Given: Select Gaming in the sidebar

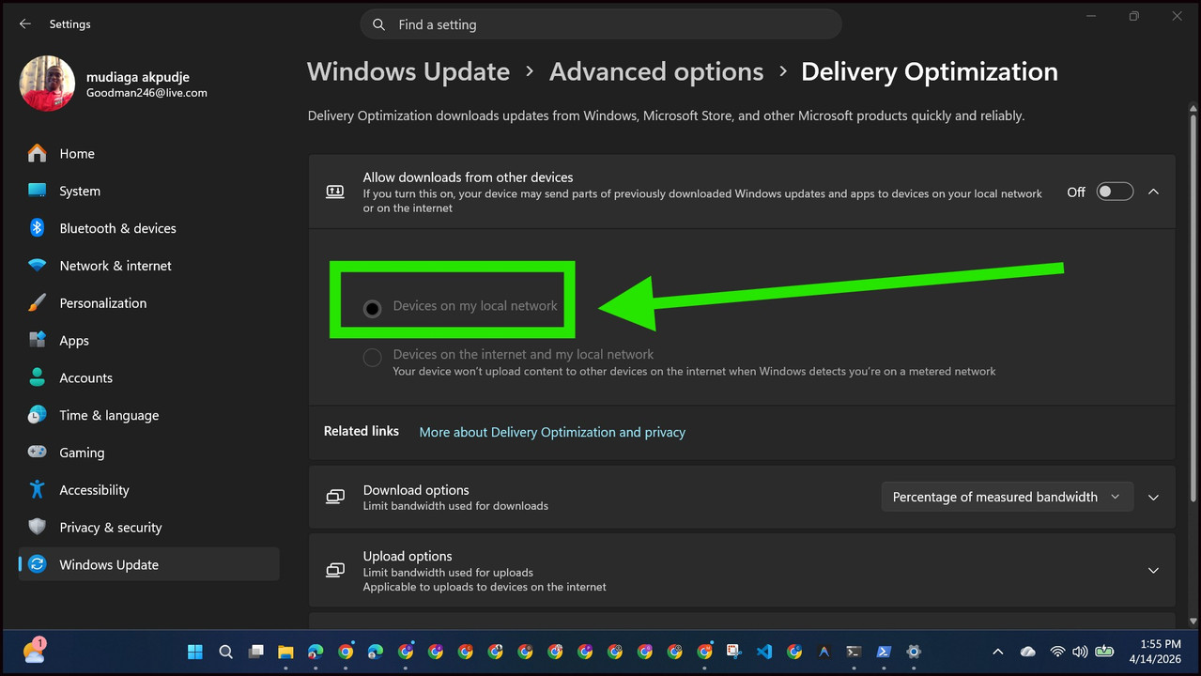Looking at the screenshot, I should (x=149, y=453).
